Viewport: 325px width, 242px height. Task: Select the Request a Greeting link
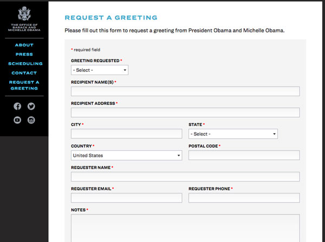(x=24, y=85)
